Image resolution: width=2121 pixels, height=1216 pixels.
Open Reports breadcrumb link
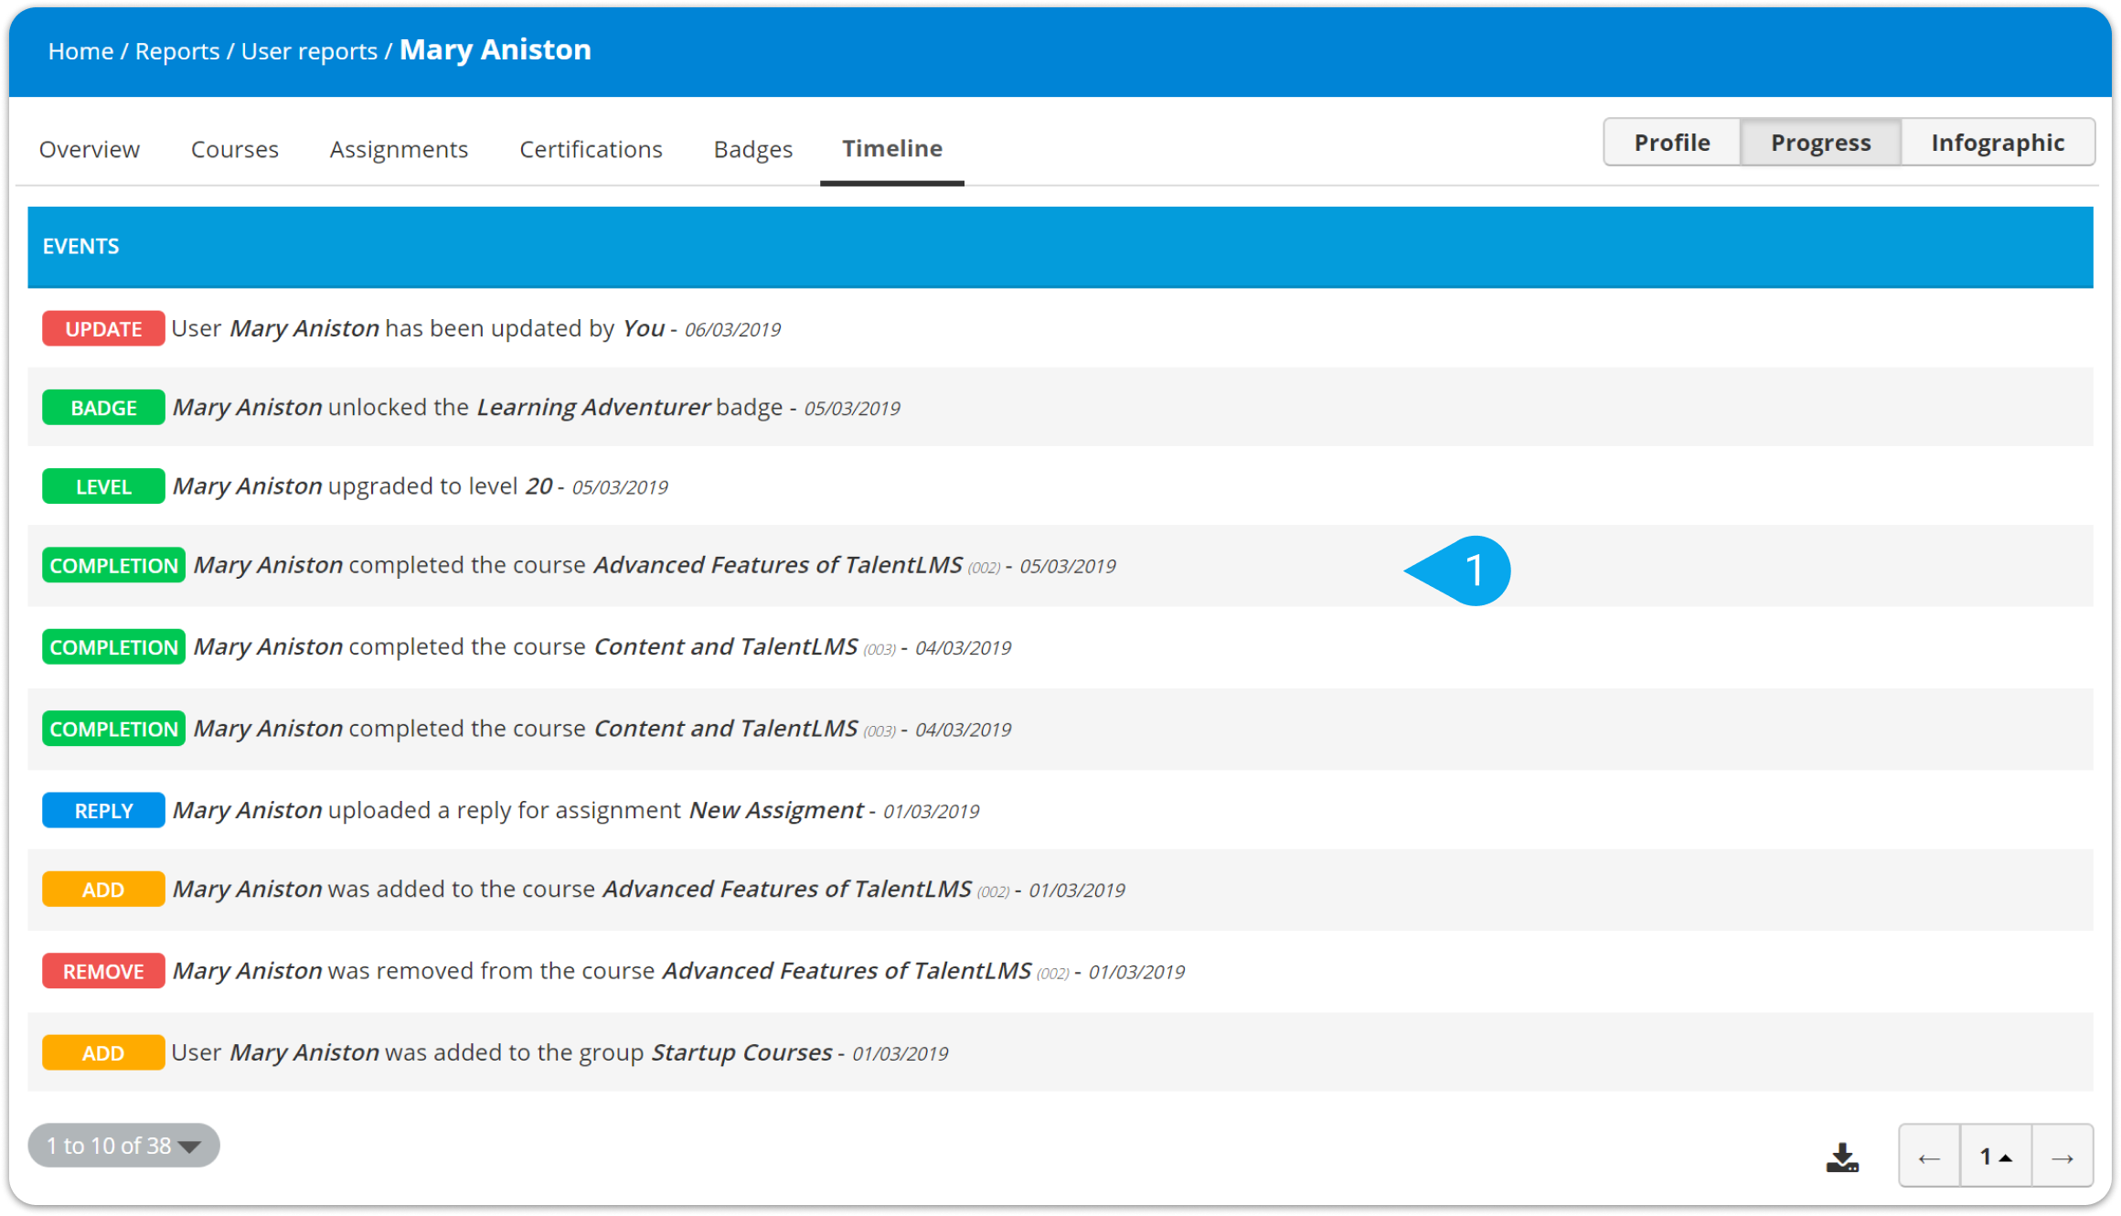[177, 51]
